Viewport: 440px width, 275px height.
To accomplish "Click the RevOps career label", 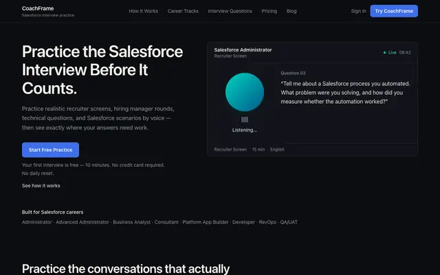I will [x=267, y=222].
